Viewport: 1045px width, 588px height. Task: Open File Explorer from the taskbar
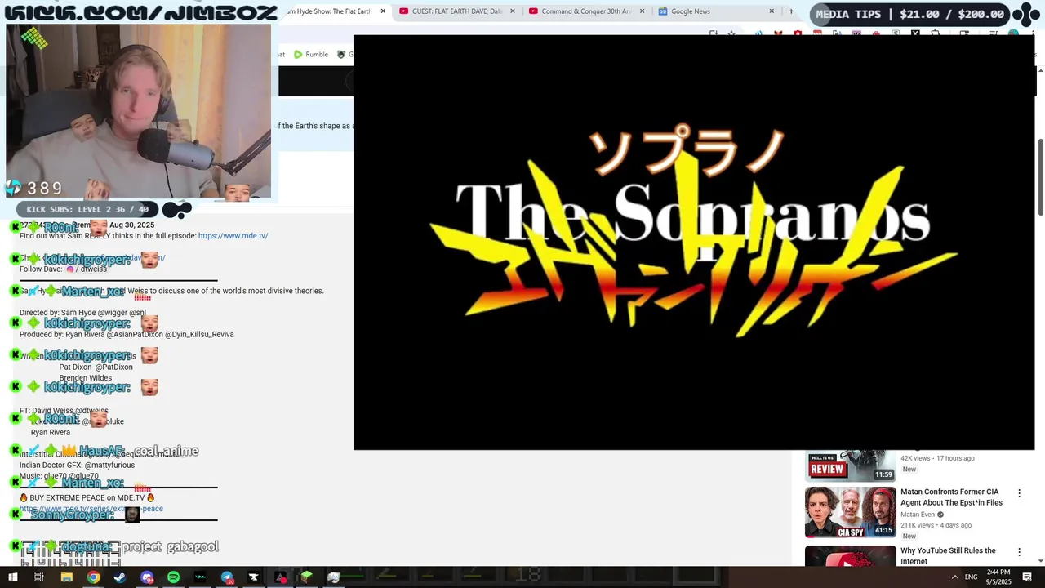pyautogui.click(x=67, y=577)
